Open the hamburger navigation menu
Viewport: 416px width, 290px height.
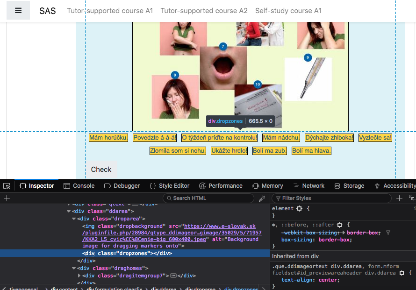pos(18,10)
